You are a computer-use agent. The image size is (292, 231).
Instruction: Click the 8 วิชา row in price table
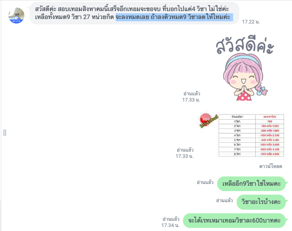click(251, 154)
